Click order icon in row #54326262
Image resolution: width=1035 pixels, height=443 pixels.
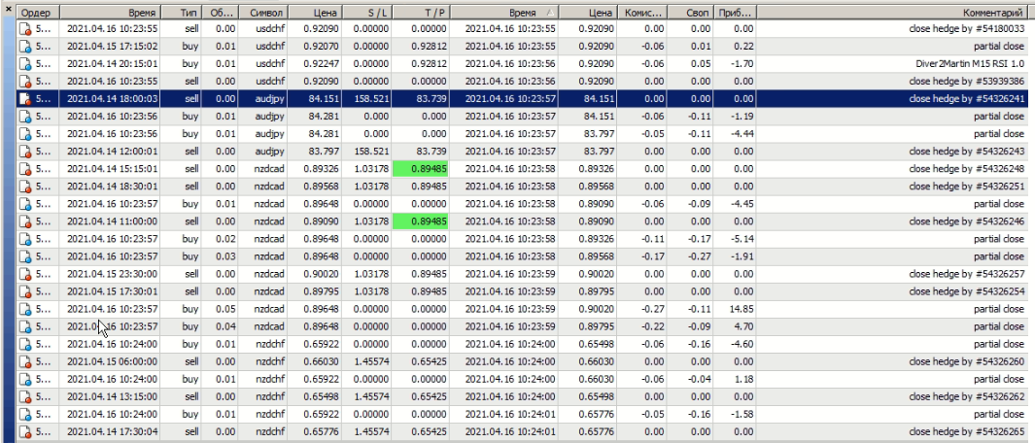(25, 396)
